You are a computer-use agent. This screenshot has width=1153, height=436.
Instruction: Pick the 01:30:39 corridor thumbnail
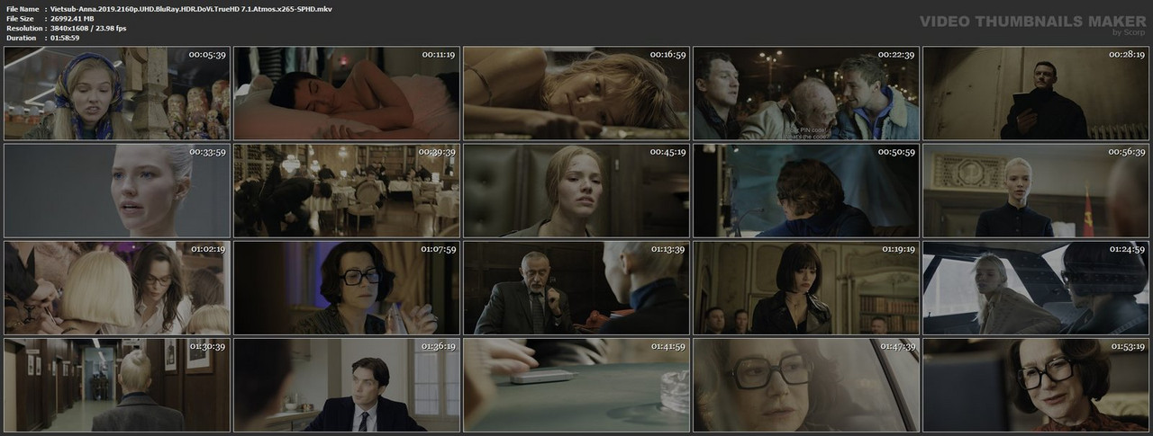[117, 385]
